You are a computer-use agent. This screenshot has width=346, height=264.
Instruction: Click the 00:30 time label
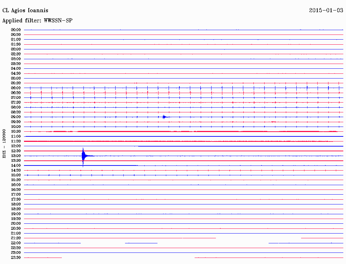pyautogui.click(x=16, y=35)
